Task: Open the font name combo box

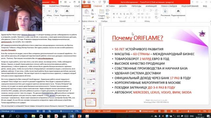Action: coord(121,10)
